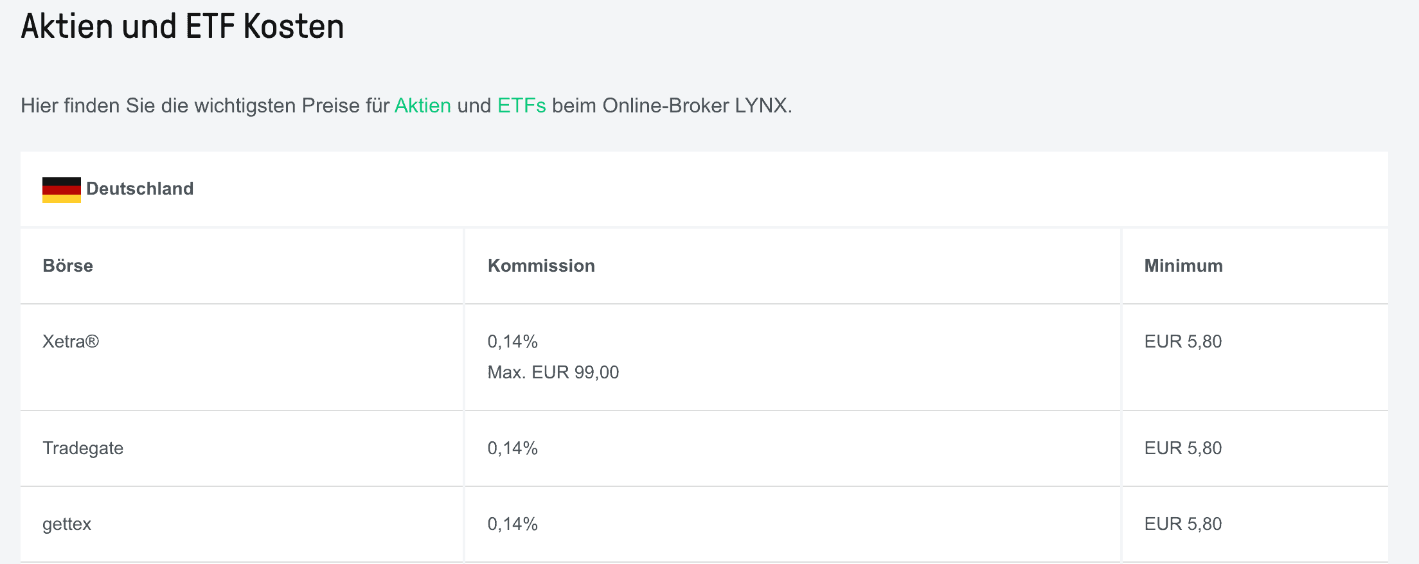Click the EUR 5,80 minimum for gettex
This screenshot has width=1419, height=564.
tap(1182, 524)
